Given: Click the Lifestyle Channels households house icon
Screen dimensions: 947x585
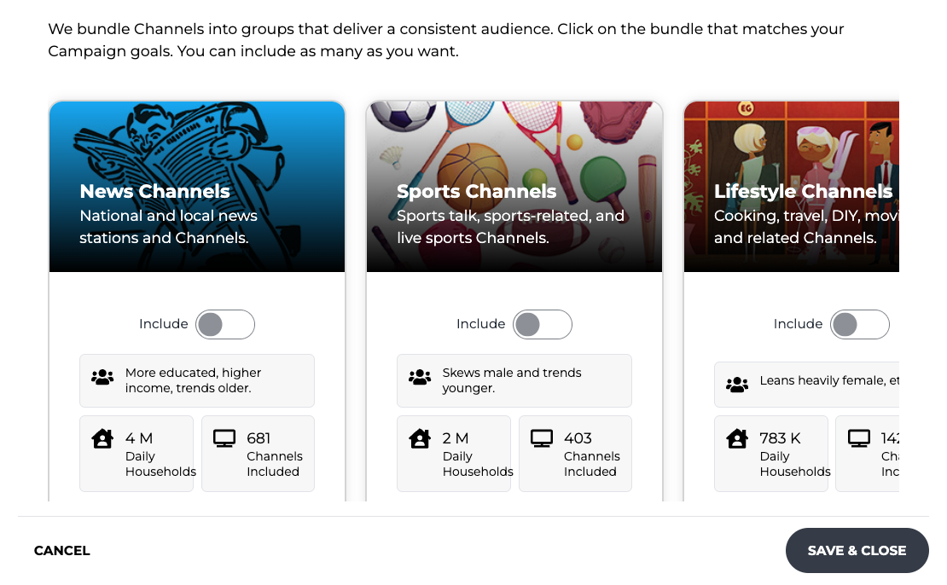Looking at the screenshot, I should [737, 439].
